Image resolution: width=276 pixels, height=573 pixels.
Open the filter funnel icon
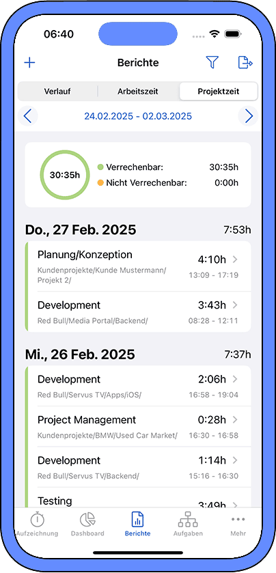[x=212, y=62]
